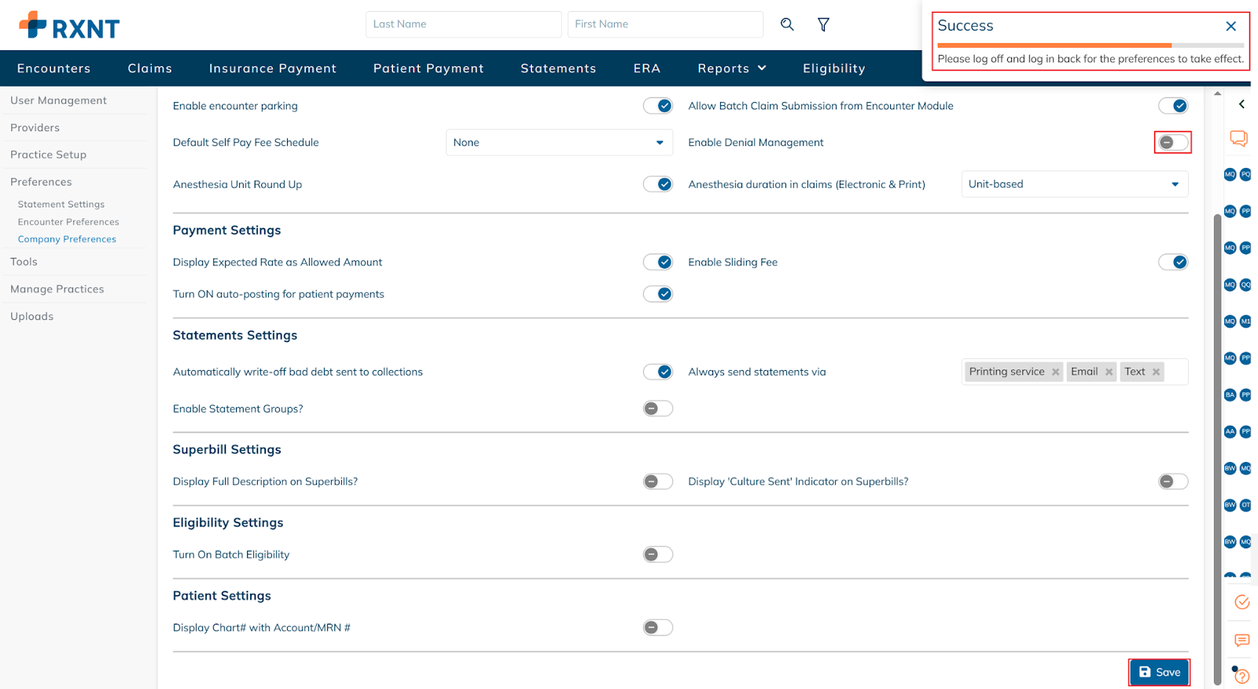Open the Insurance Payment menu item
The height and width of the screenshot is (689, 1258).
point(272,68)
